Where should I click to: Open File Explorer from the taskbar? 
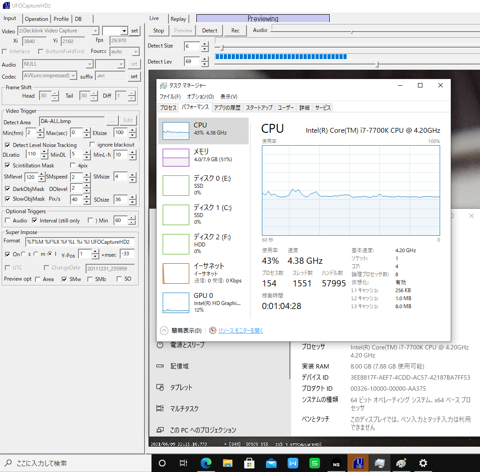(227, 463)
